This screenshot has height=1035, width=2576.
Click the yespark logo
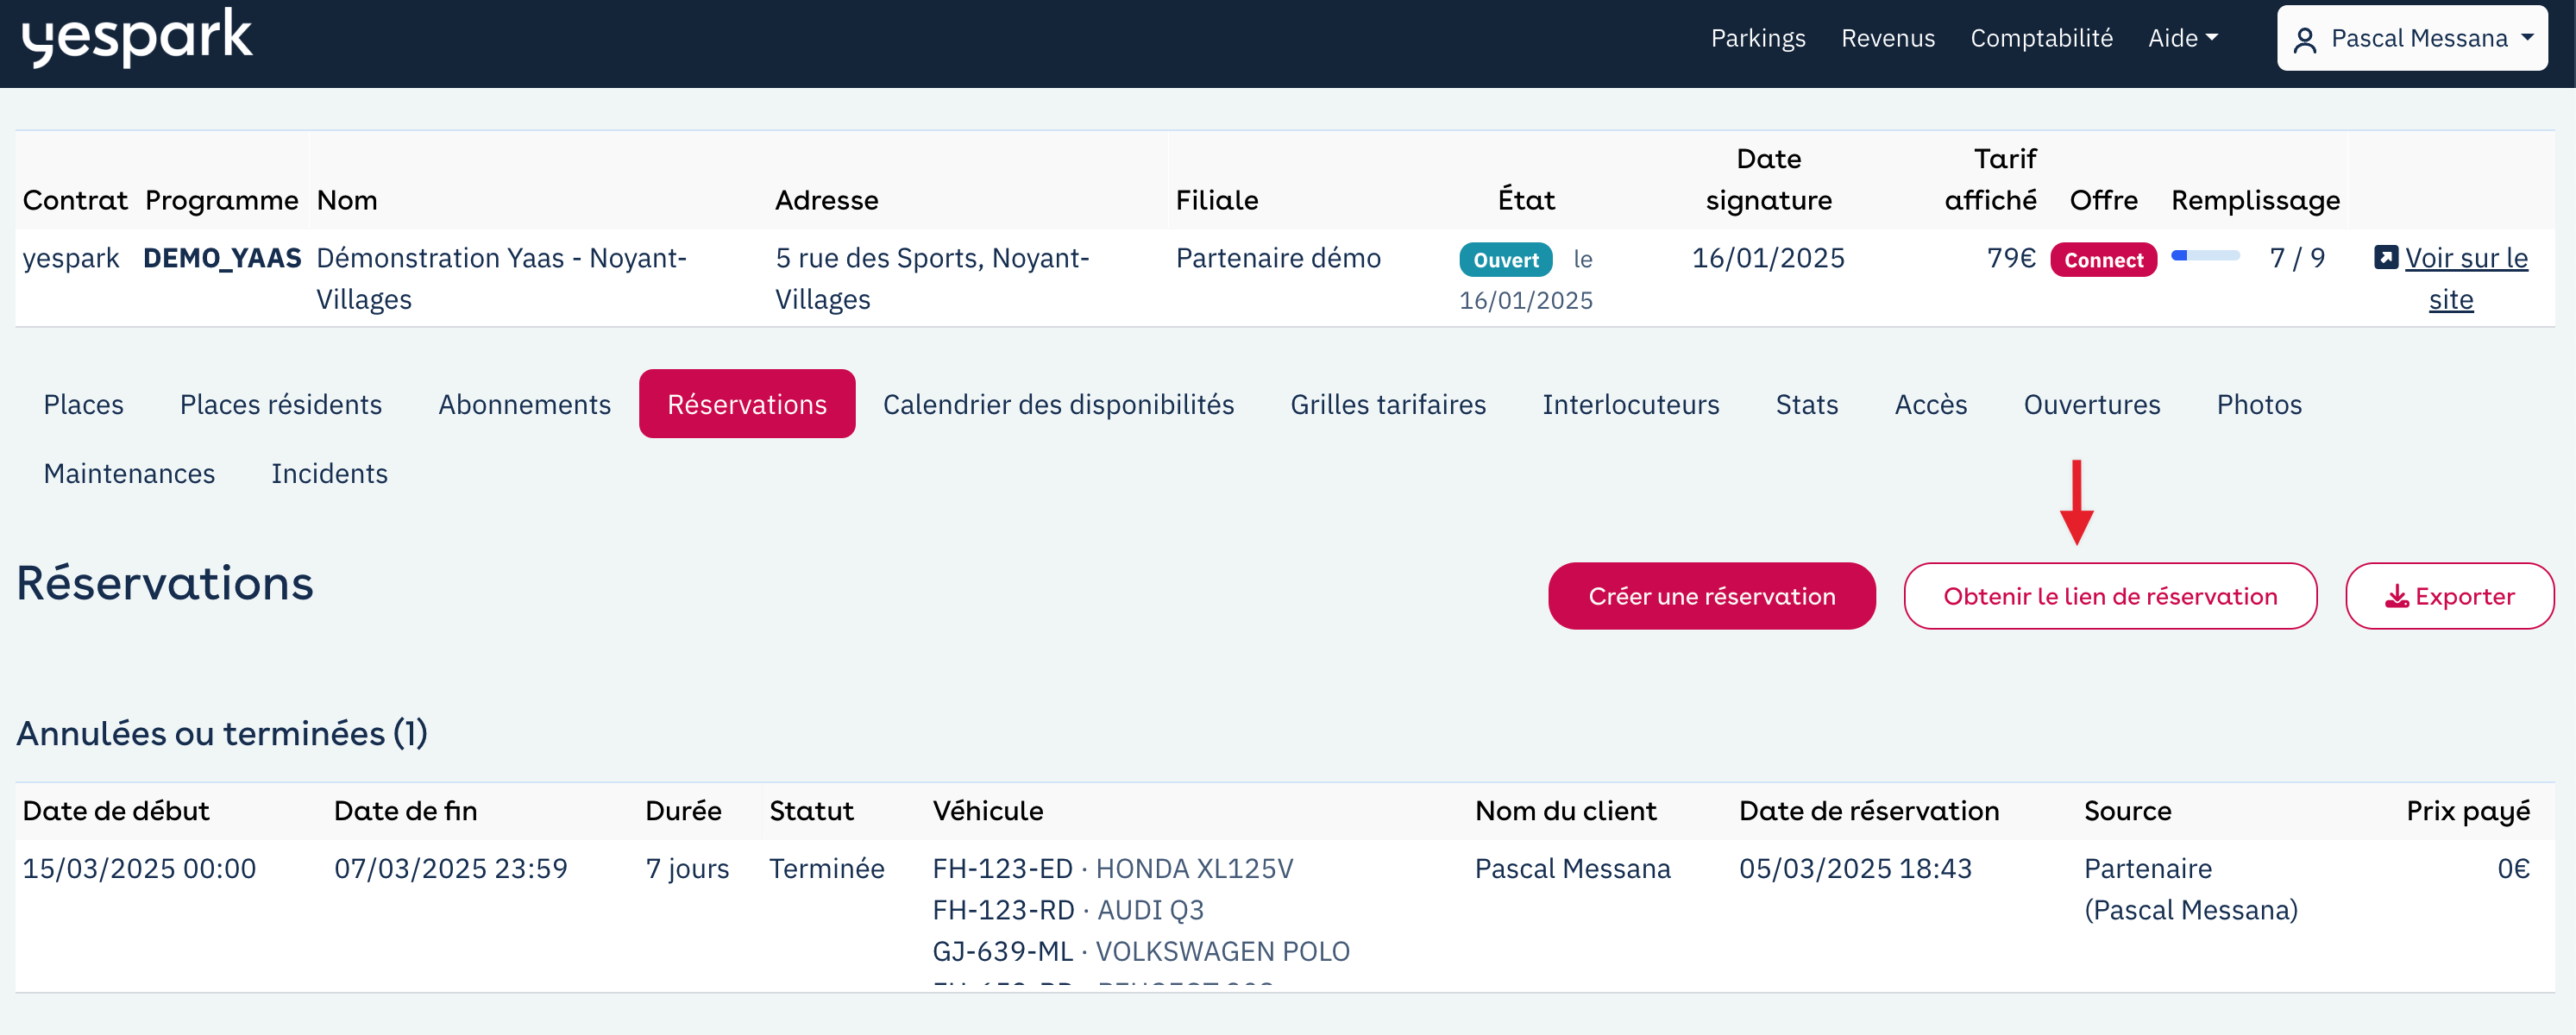[137, 38]
